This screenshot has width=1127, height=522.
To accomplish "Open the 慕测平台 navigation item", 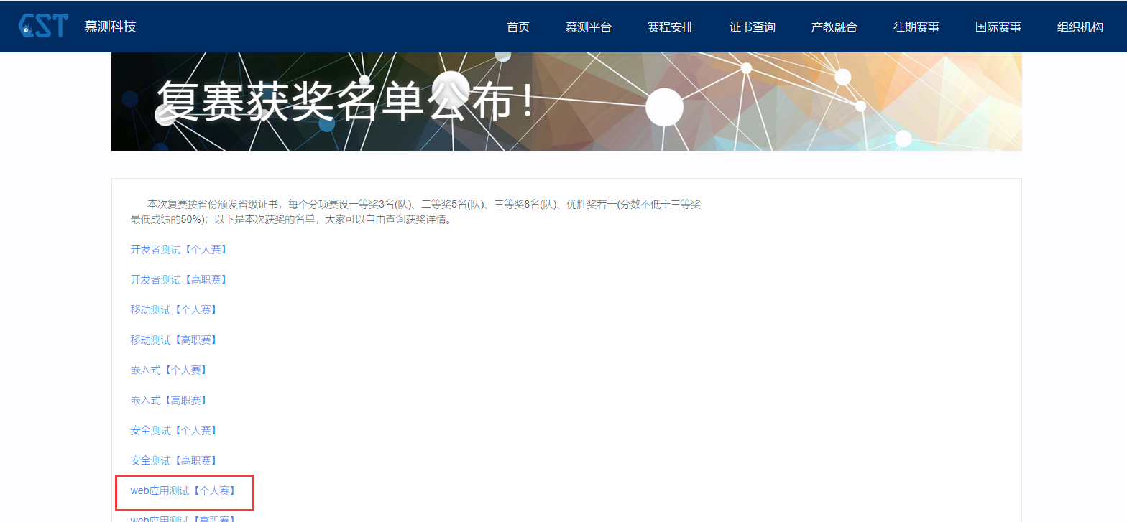I will 588,27.
